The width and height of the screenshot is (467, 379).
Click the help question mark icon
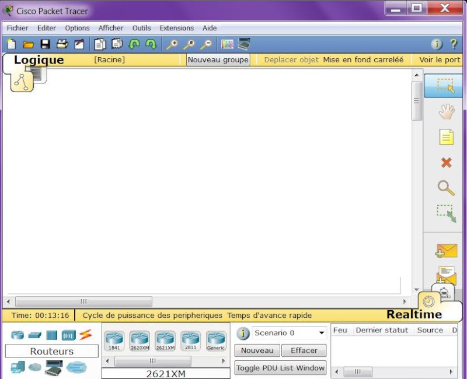click(x=454, y=44)
